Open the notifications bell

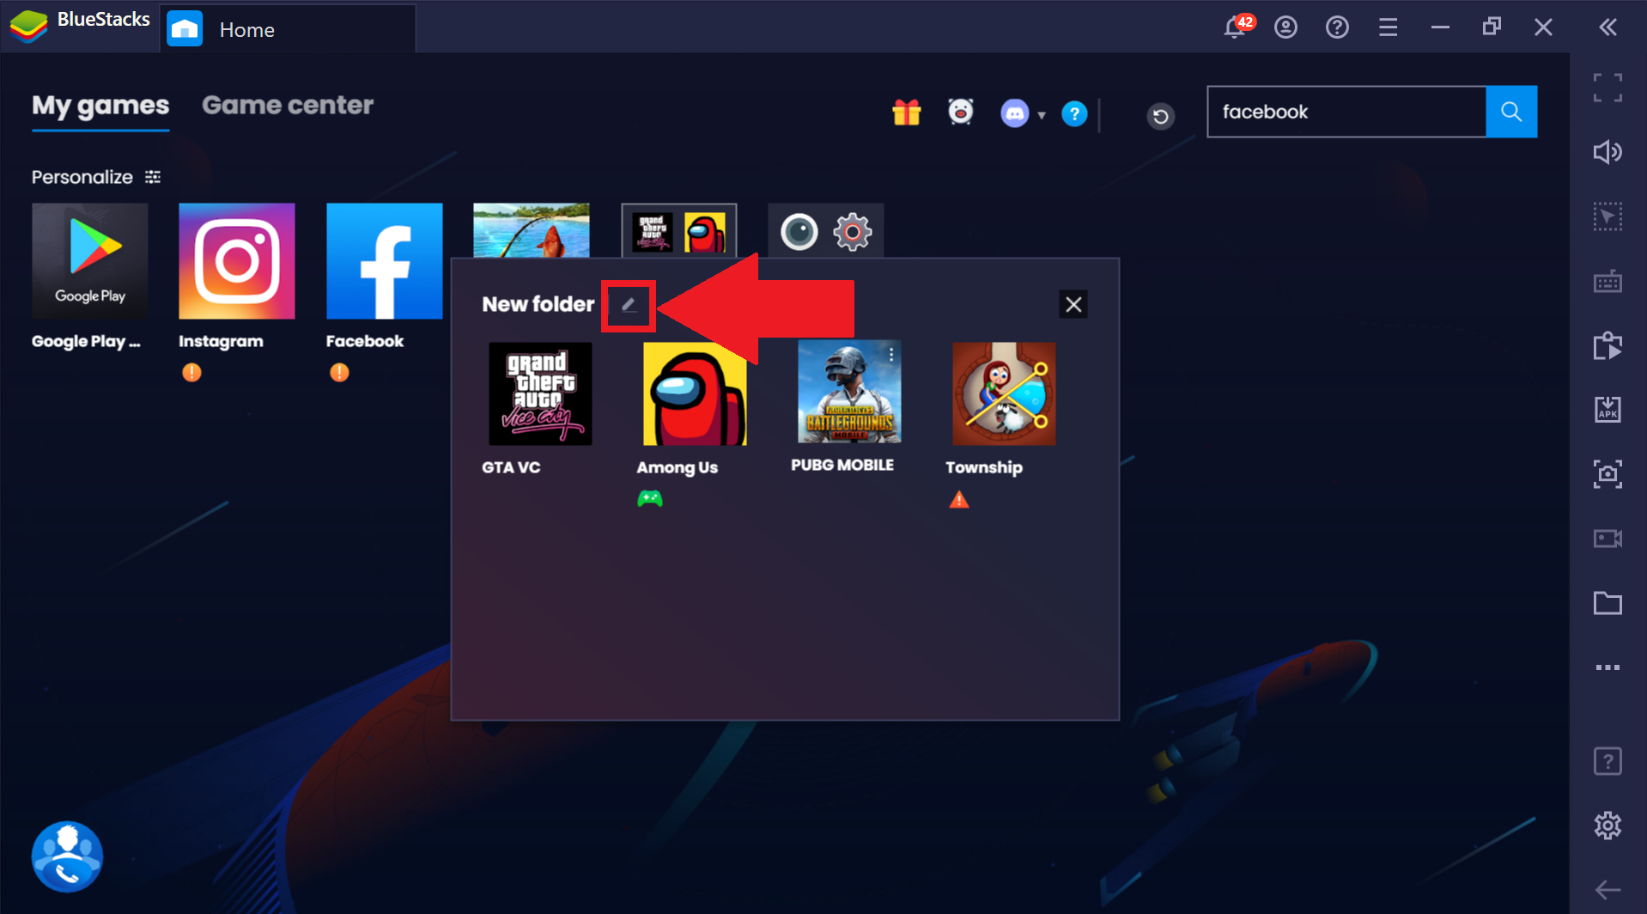coord(1235,27)
